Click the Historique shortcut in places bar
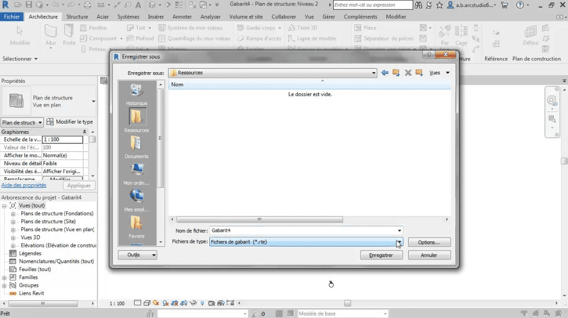This screenshot has width=568, height=318. (137, 94)
